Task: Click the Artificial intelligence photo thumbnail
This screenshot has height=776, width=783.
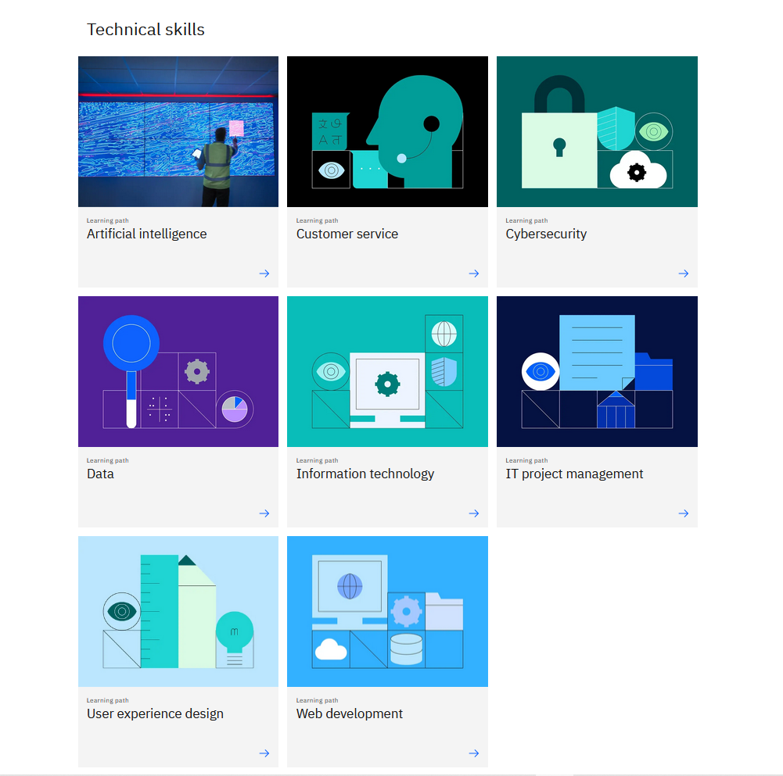Action: 178,131
